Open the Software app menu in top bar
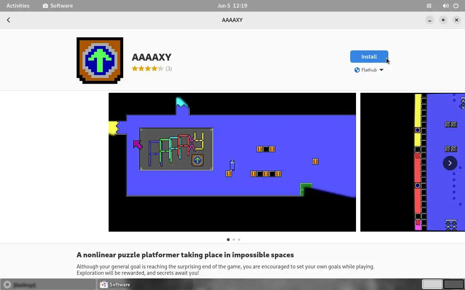Viewport: 465px width, 290px height. pyautogui.click(x=58, y=6)
